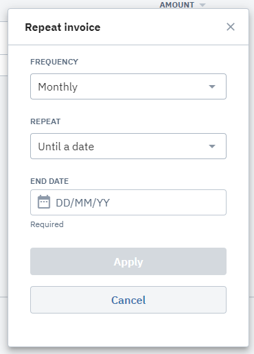
Task: Open the Frequency dropdown showing Monthly
Action: 128,86
